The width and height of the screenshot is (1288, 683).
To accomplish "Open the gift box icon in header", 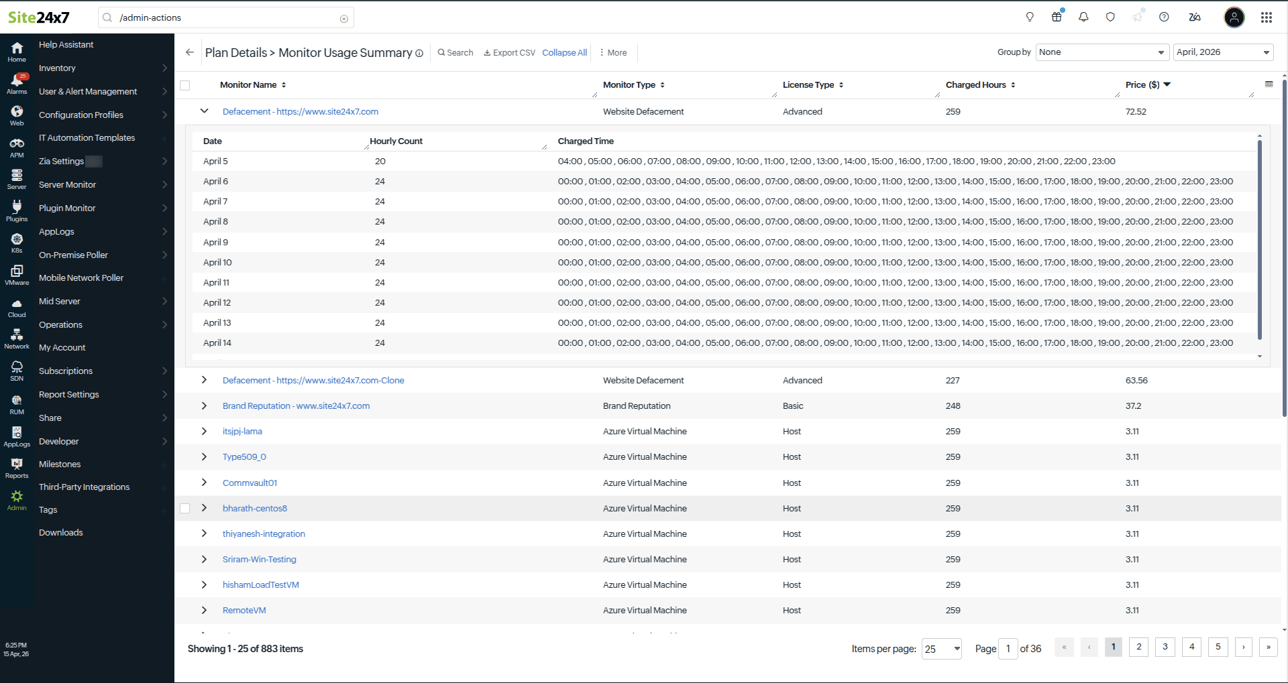I will pyautogui.click(x=1057, y=17).
